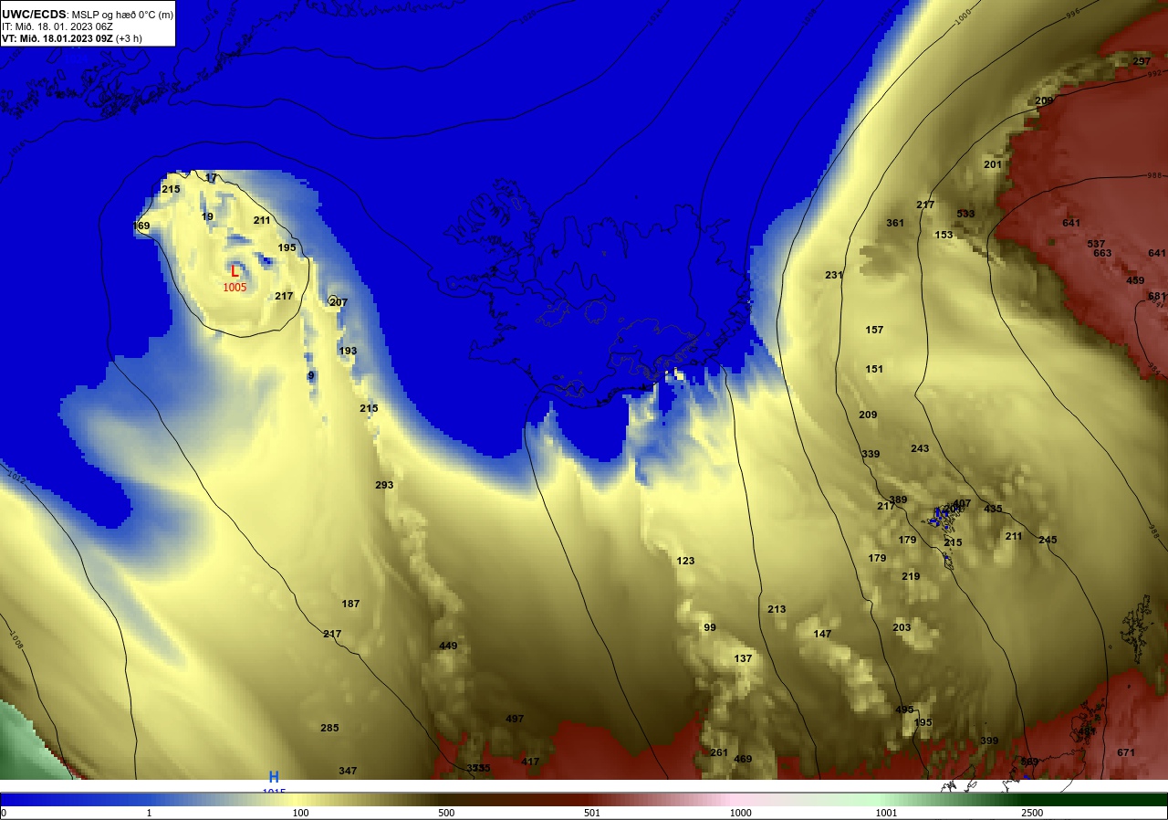Click the map value 187

[x=350, y=604]
